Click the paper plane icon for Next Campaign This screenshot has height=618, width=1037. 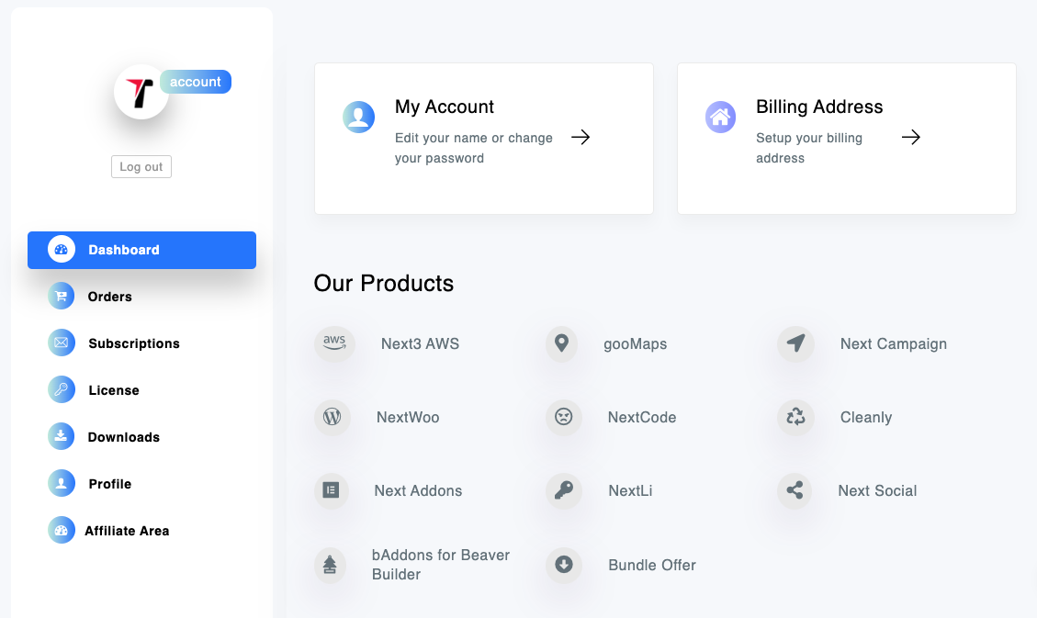(x=795, y=343)
